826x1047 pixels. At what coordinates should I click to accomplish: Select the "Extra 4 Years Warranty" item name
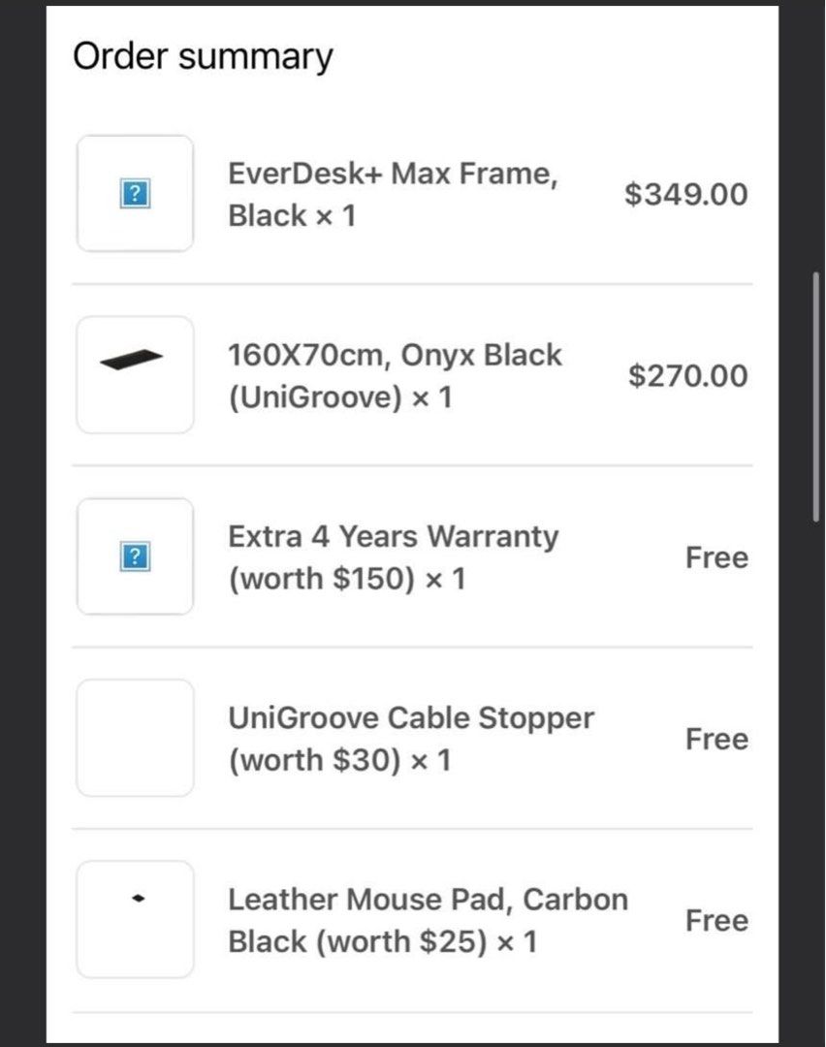[393, 536]
